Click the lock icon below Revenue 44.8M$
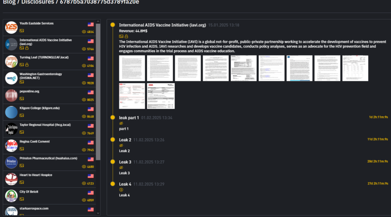This screenshot has width=391, height=217. 126,36
